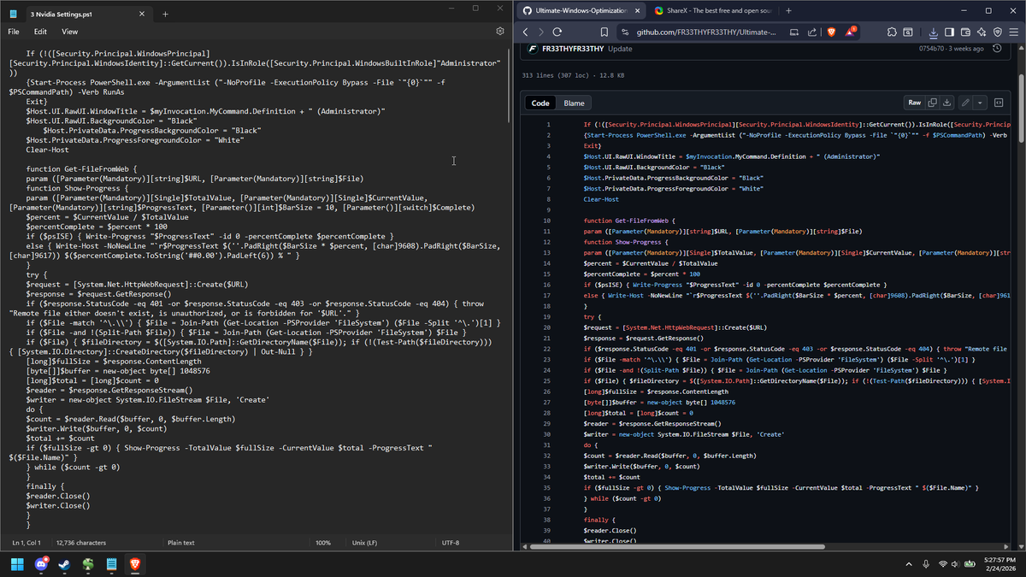Viewport: 1026px width, 577px height.
Task: Open Brave Wallet icon
Action: tap(965, 32)
